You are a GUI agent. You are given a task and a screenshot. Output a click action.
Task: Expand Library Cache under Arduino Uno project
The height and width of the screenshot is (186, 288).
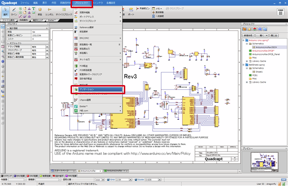point(247,61)
